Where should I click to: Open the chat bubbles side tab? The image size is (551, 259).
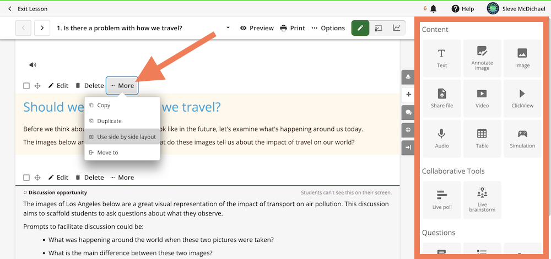tap(408, 112)
